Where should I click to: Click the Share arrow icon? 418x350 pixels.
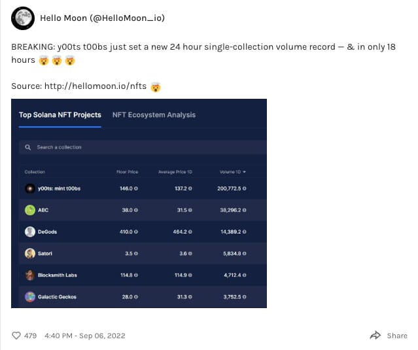(375, 336)
